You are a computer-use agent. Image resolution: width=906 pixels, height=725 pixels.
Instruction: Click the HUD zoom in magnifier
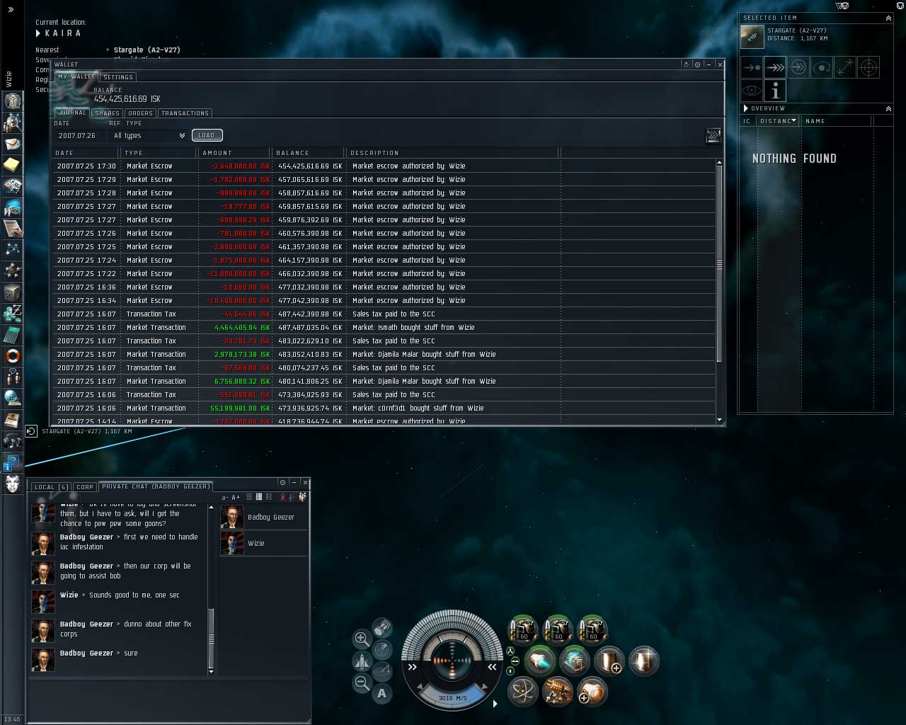pyautogui.click(x=362, y=639)
